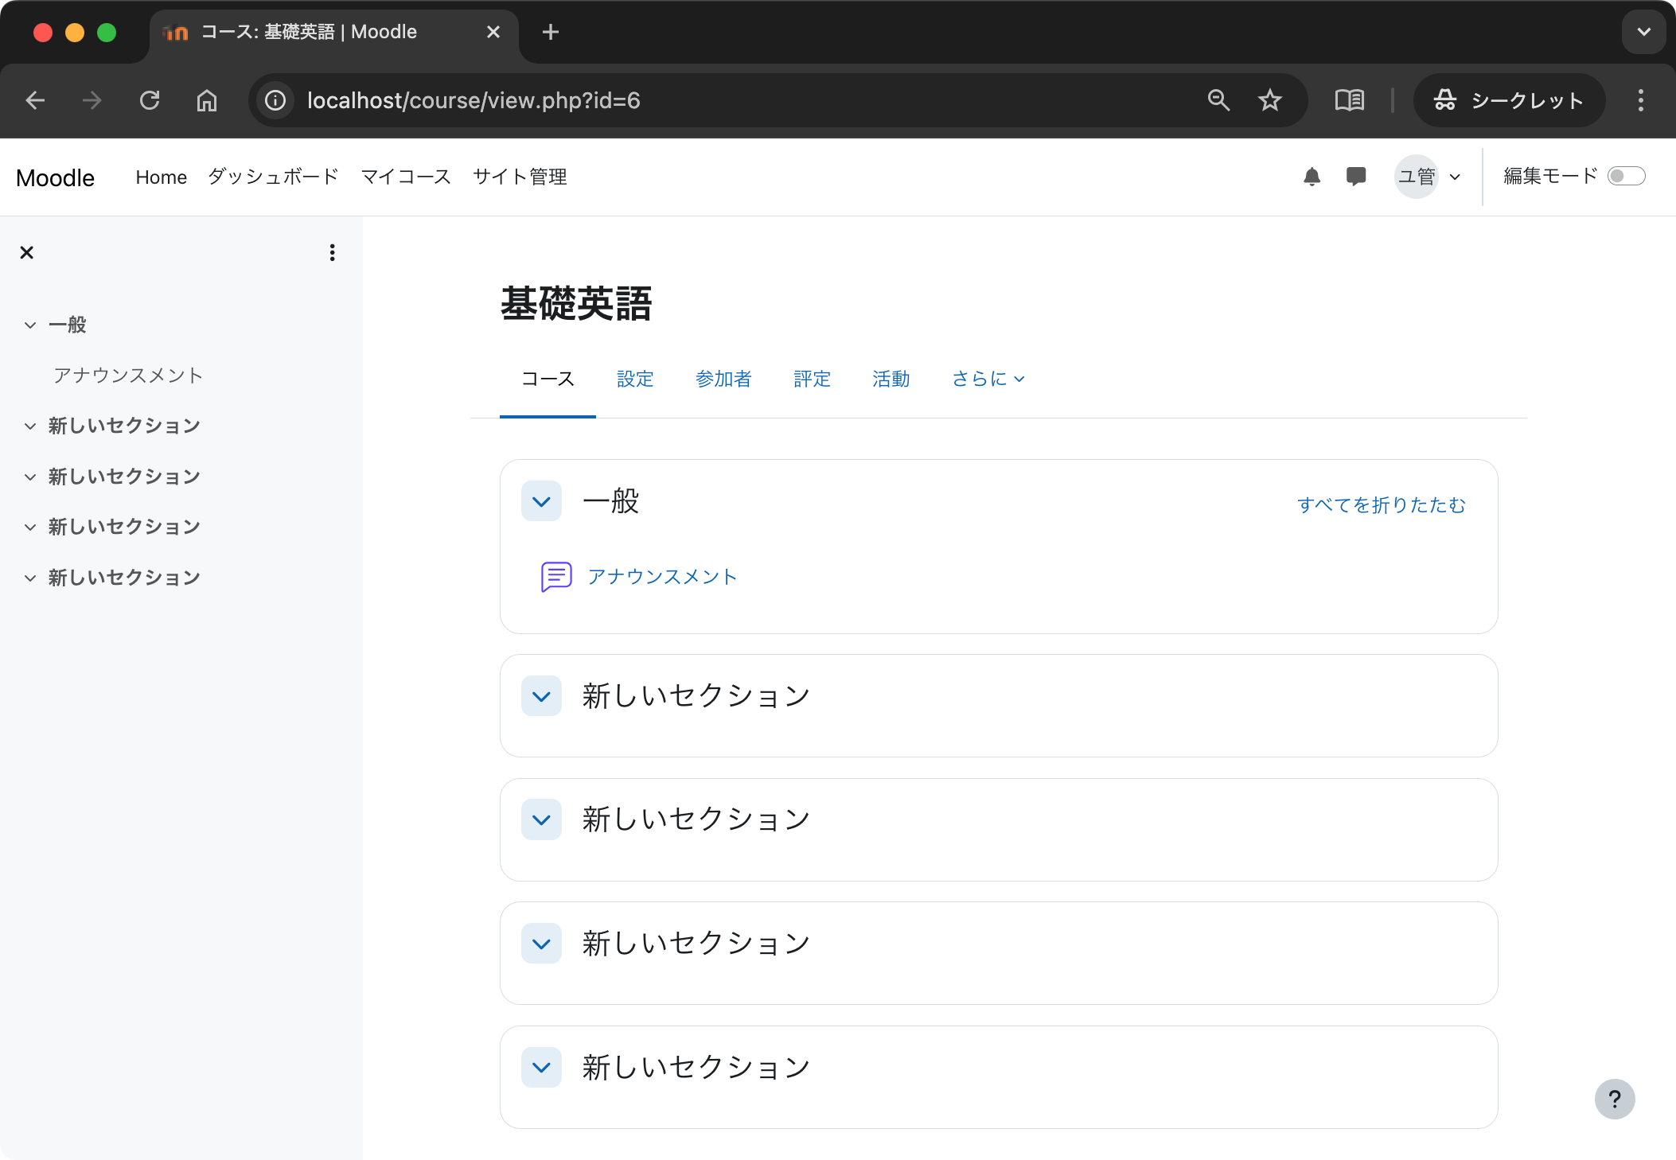Open the アナウンスメント activity link

(x=662, y=576)
